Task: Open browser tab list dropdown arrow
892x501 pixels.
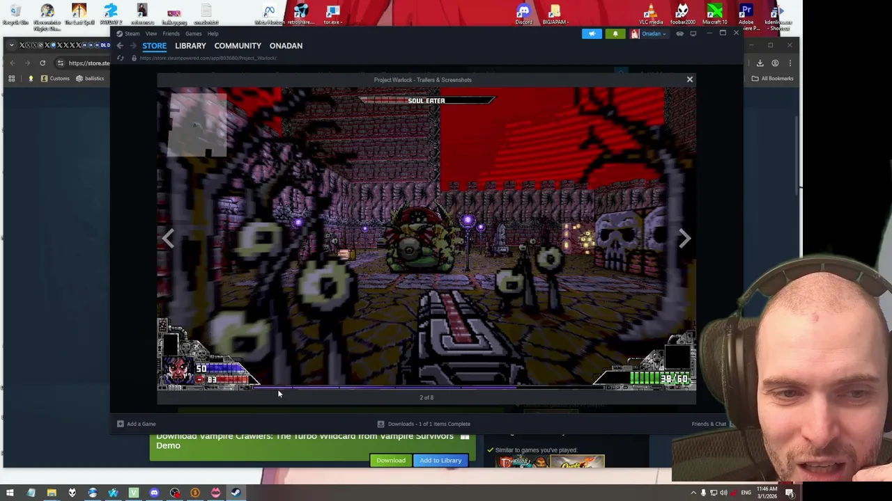Action: (11, 45)
